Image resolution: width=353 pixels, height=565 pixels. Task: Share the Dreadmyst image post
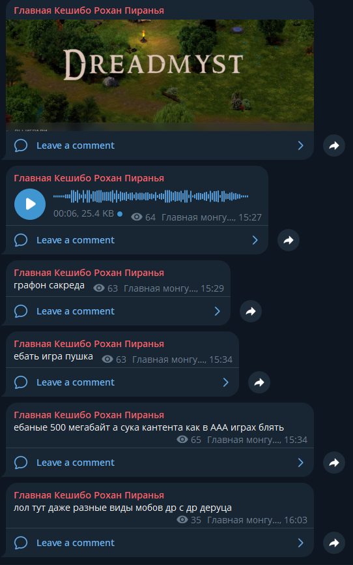(x=334, y=145)
